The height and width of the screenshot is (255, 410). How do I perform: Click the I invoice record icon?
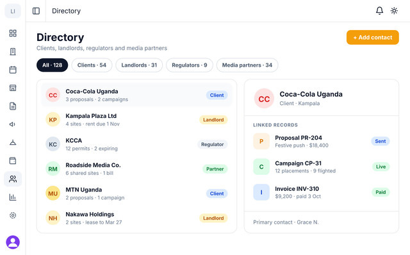[261, 192]
